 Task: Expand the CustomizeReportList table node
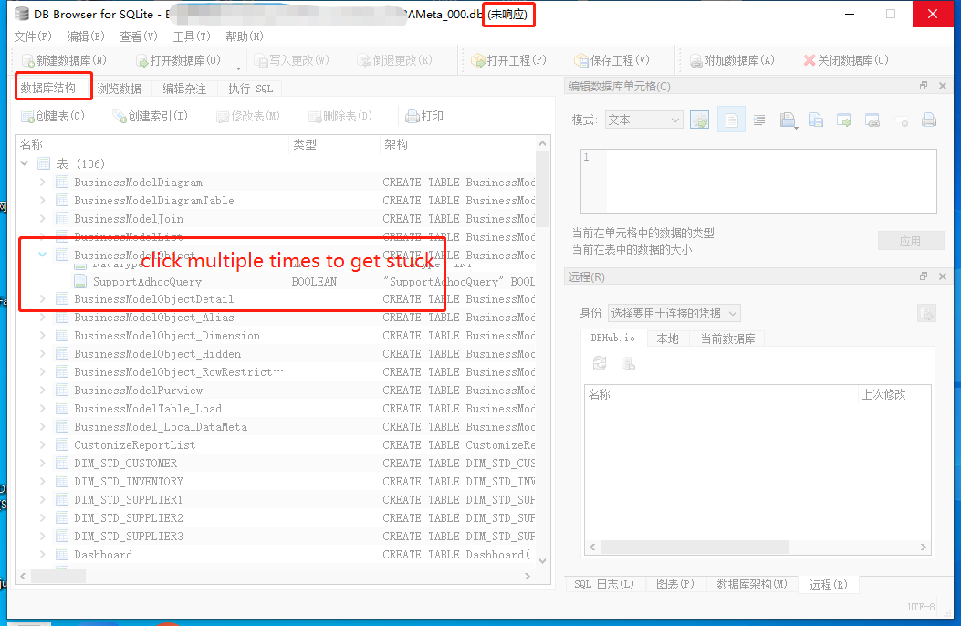[42, 444]
